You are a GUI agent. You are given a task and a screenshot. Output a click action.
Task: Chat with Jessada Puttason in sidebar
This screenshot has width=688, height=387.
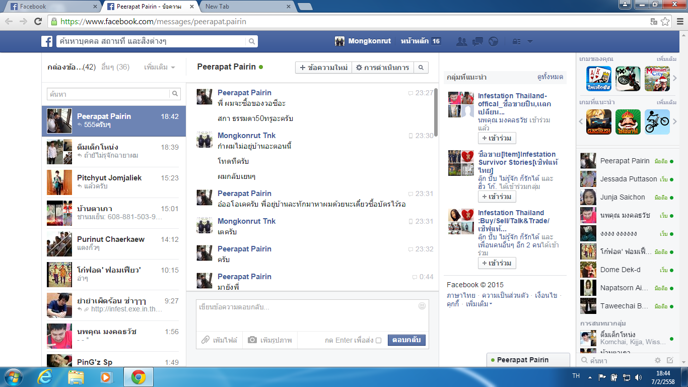pos(627,179)
